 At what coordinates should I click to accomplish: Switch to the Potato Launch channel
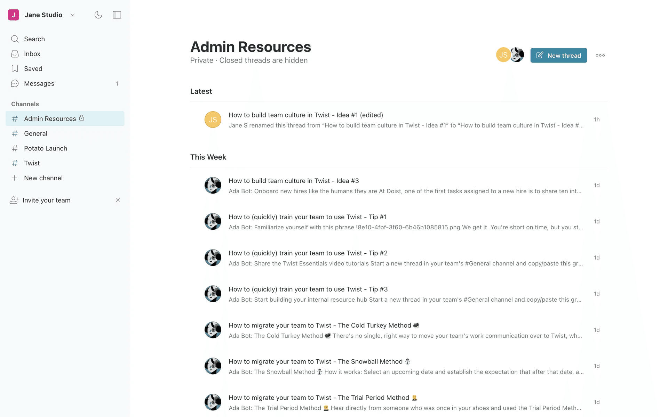point(46,148)
